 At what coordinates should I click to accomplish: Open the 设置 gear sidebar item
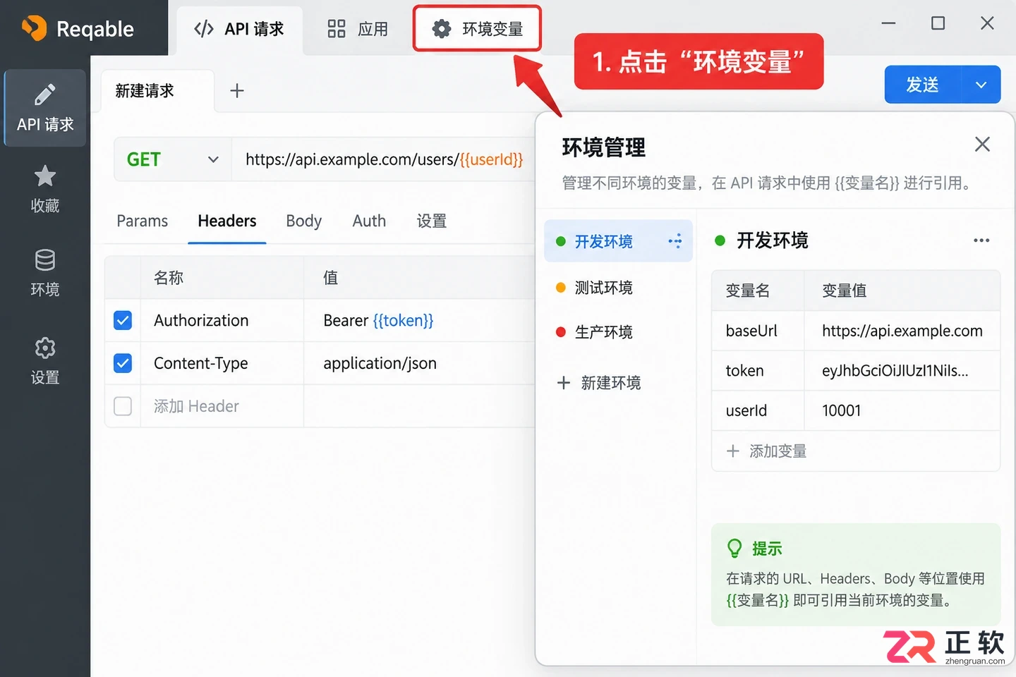click(x=45, y=360)
